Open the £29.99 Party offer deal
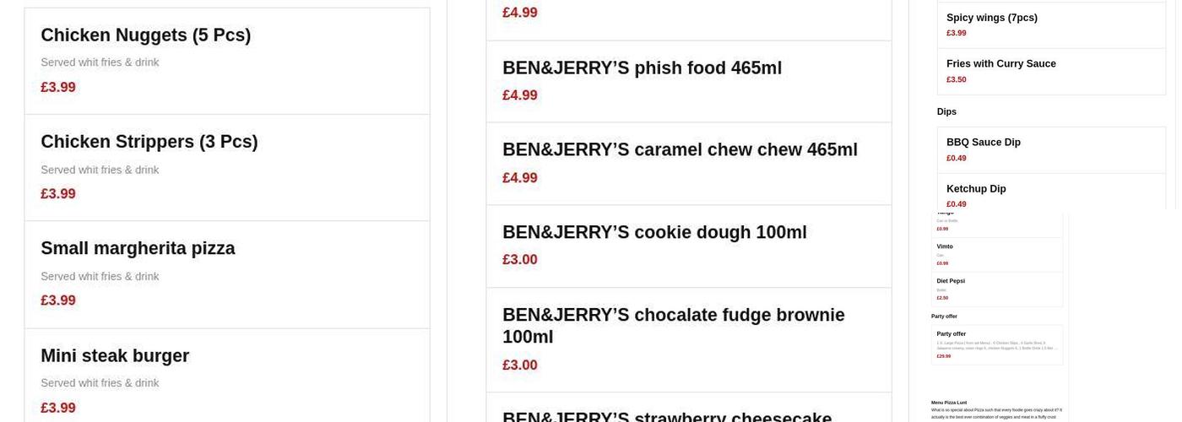Screen dimensions: 1182x422 (996, 344)
